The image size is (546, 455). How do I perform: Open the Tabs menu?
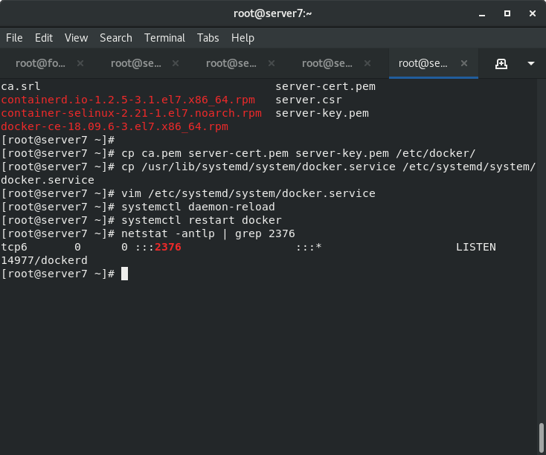[208, 38]
